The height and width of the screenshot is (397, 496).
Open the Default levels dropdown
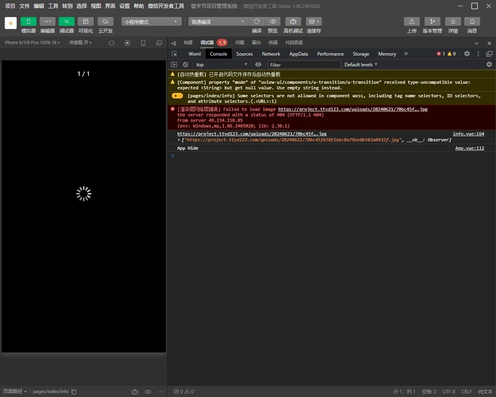[x=361, y=64]
